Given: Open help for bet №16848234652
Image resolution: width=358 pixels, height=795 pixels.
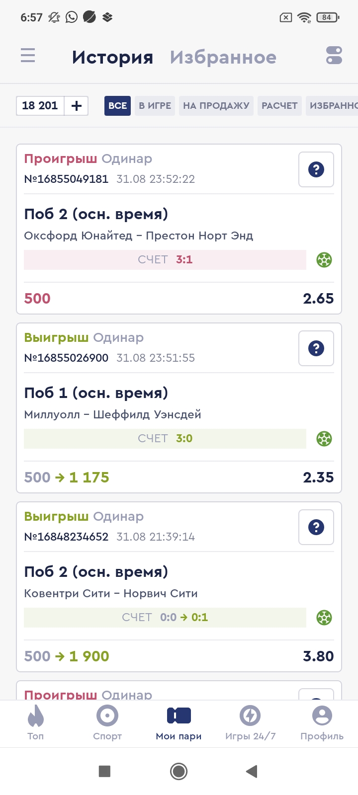Looking at the screenshot, I should [x=316, y=527].
